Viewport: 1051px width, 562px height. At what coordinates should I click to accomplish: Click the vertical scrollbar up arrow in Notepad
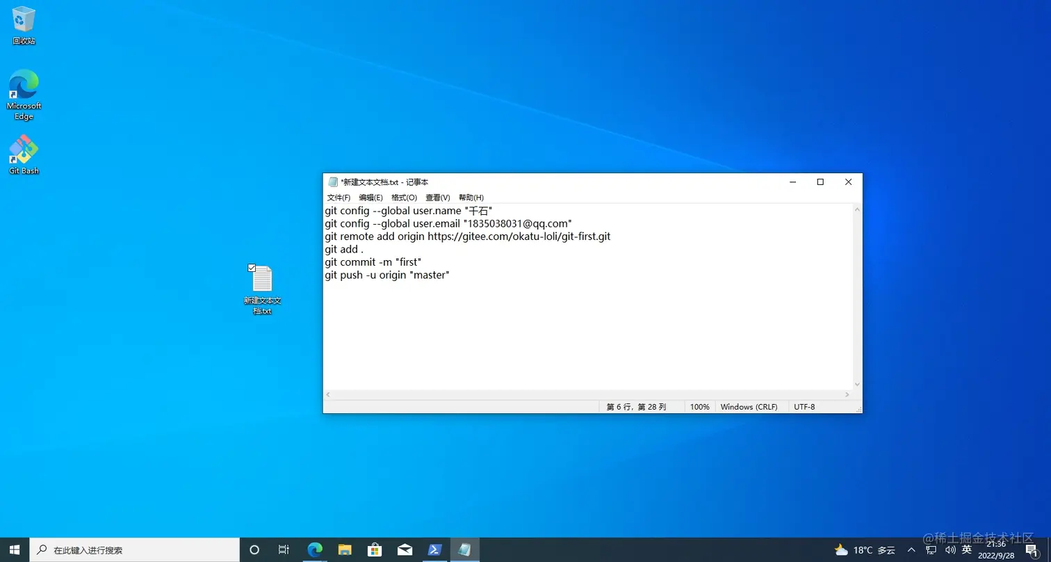pos(857,209)
